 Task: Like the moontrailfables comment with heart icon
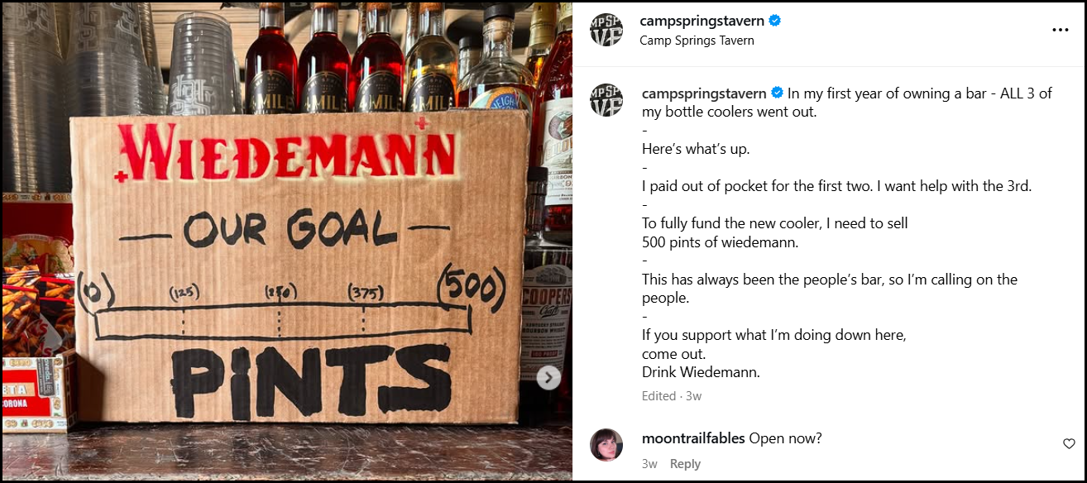[x=1069, y=444]
